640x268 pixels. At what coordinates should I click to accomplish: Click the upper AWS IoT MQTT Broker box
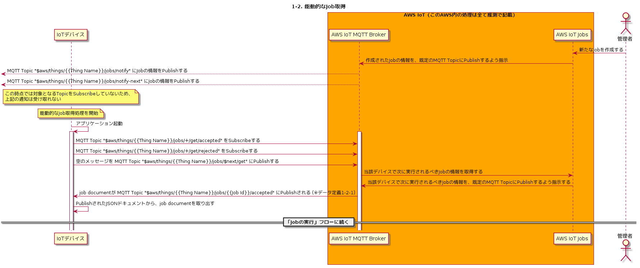(x=358, y=35)
